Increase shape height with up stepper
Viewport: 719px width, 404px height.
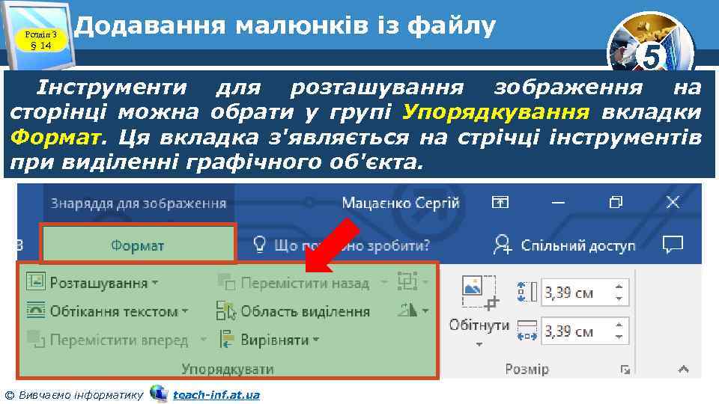[x=619, y=287]
